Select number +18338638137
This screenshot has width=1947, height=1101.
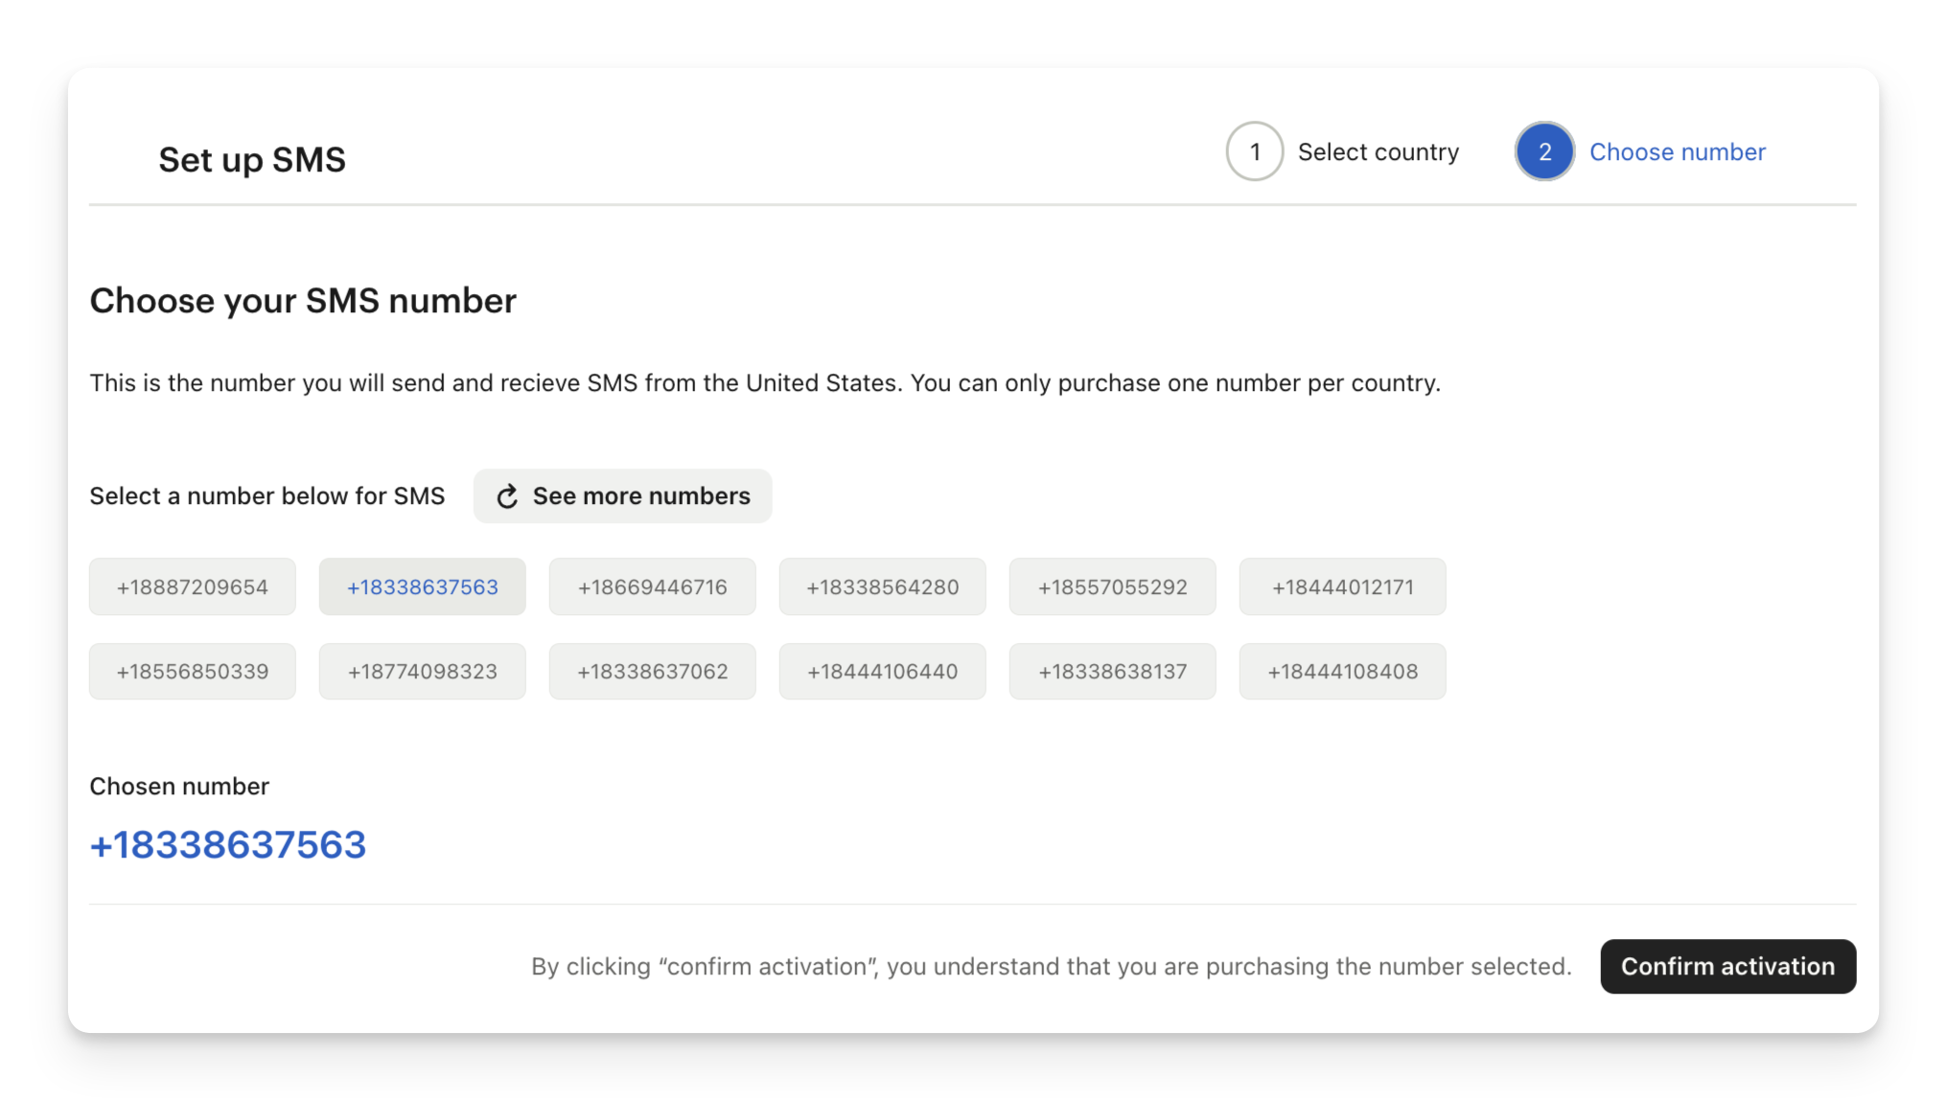tap(1113, 671)
